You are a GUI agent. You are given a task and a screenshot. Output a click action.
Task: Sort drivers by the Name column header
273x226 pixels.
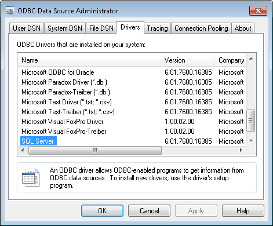[x=89, y=60]
